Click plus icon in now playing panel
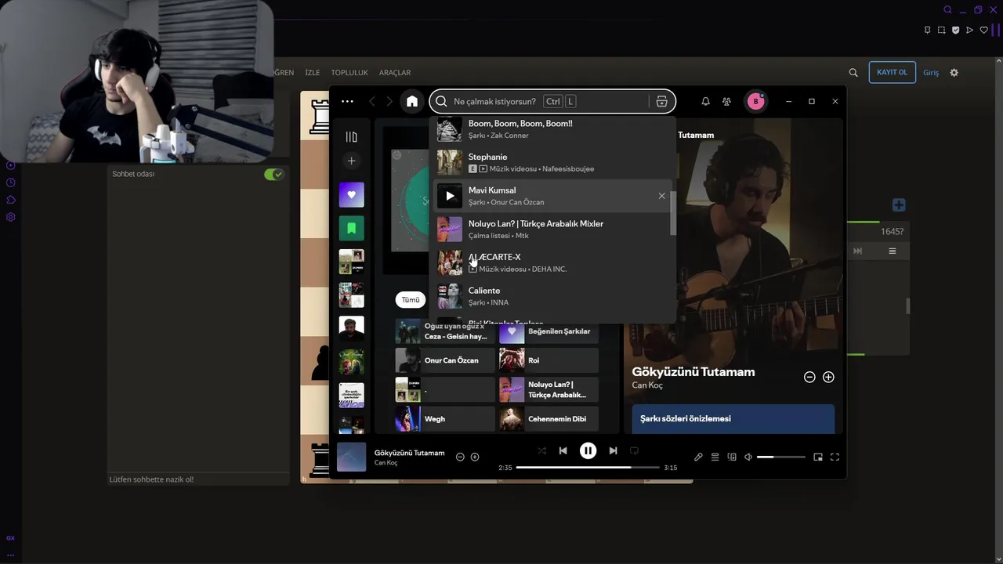1003x564 pixels. [x=828, y=377]
